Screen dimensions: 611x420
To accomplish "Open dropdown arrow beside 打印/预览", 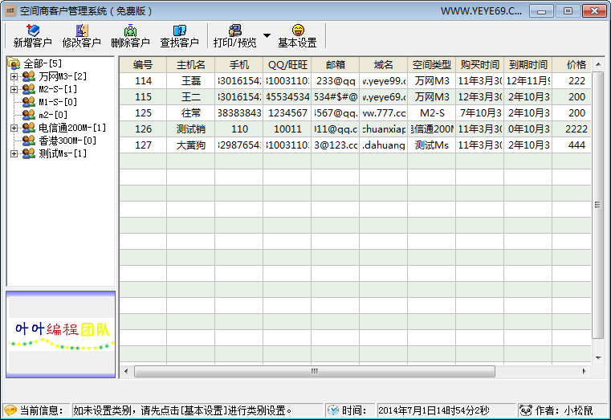I will tap(267, 35).
